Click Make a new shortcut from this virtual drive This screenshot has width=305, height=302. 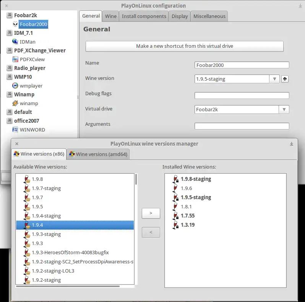tap(184, 46)
